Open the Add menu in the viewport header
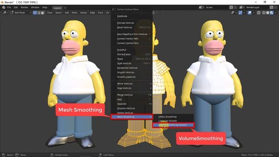 [67, 13]
